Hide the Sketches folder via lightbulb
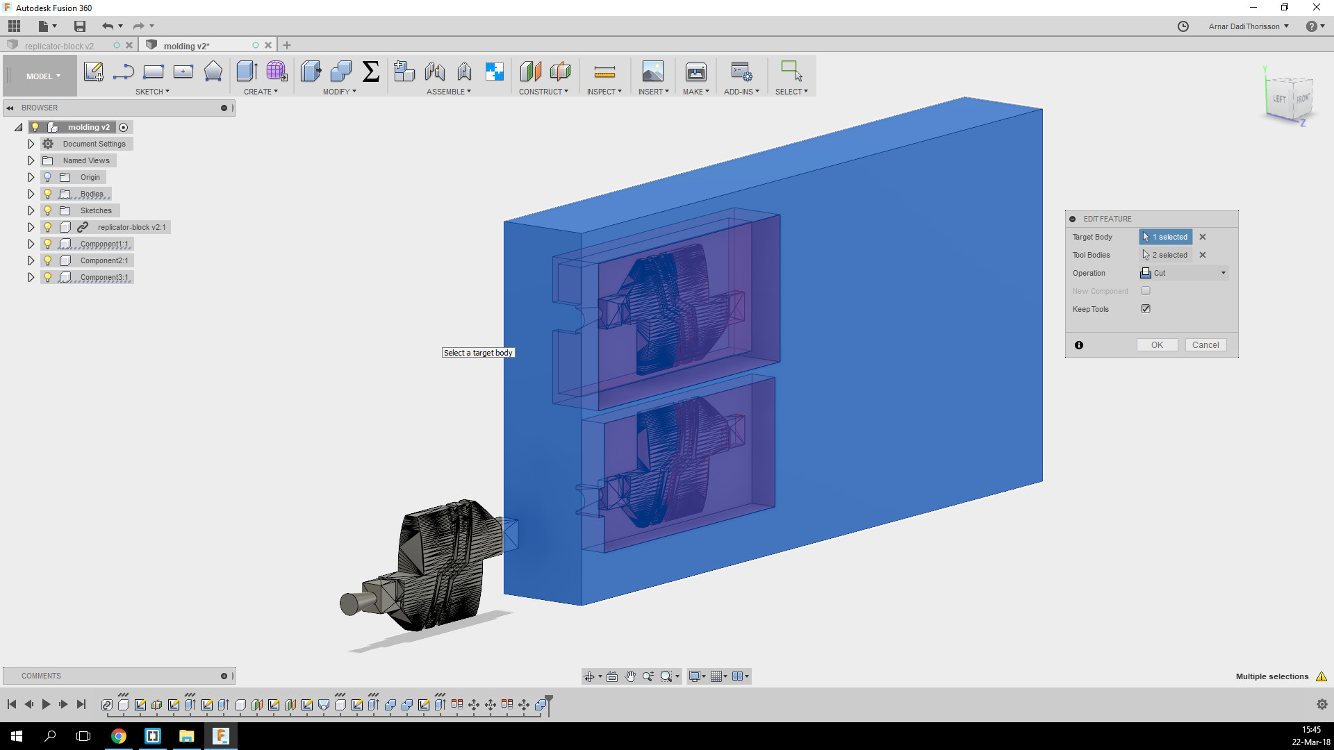 (x=48, y=210)
